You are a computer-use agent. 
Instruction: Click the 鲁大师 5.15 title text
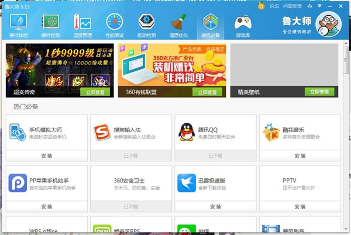pyautogui.click(x=17, y=6)
